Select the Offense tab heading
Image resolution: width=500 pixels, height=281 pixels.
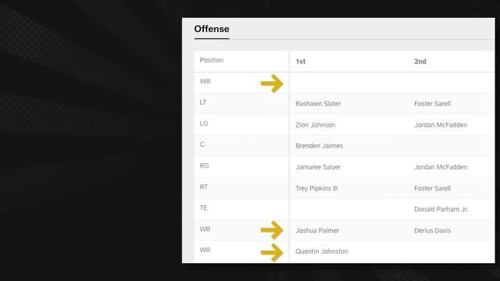click(x=212, y=29)
